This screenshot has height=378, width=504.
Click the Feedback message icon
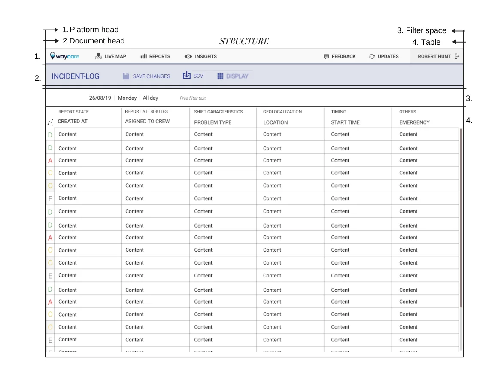tap(326, 57)
